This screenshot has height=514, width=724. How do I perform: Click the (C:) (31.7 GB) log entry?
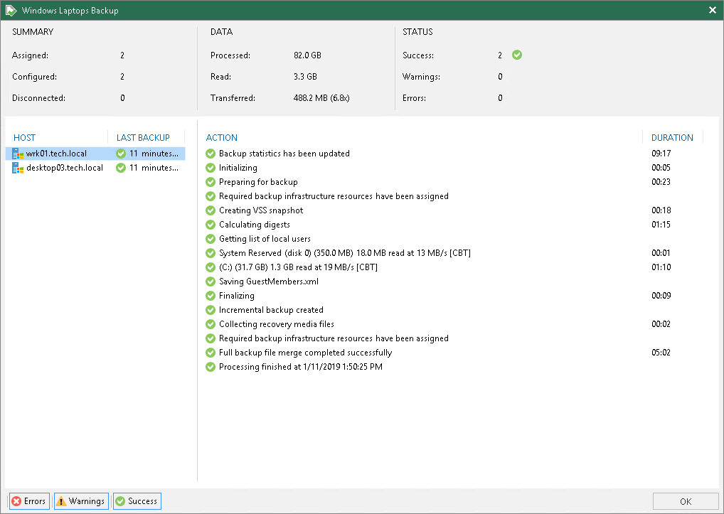click(298, 267)
